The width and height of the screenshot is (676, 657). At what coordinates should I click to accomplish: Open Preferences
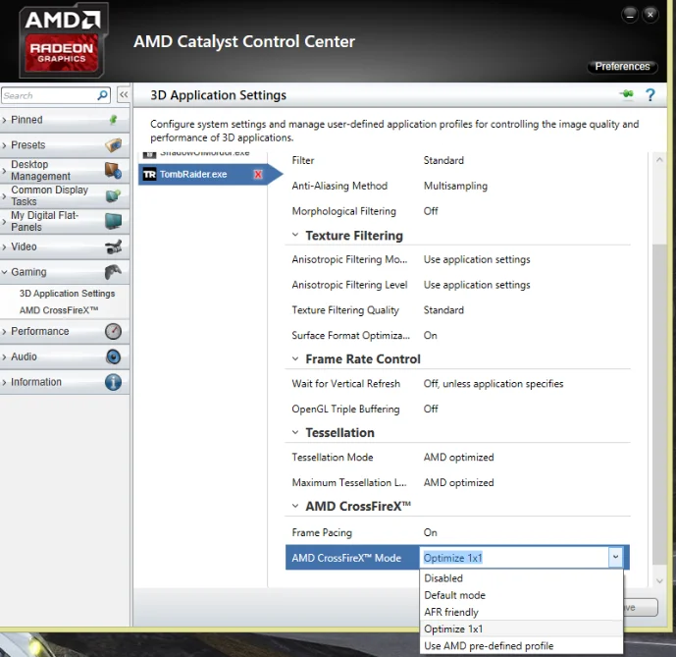(x=622, y=67)
